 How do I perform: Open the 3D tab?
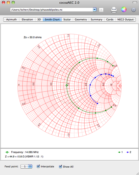[39, 19]
